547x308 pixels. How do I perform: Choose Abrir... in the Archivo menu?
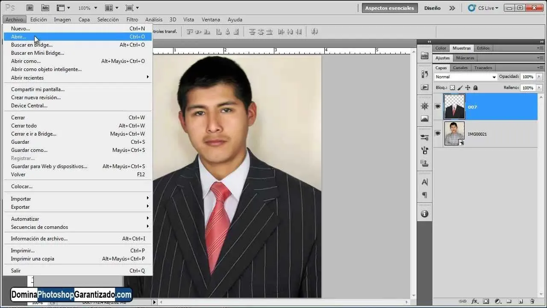pos(78,37)
